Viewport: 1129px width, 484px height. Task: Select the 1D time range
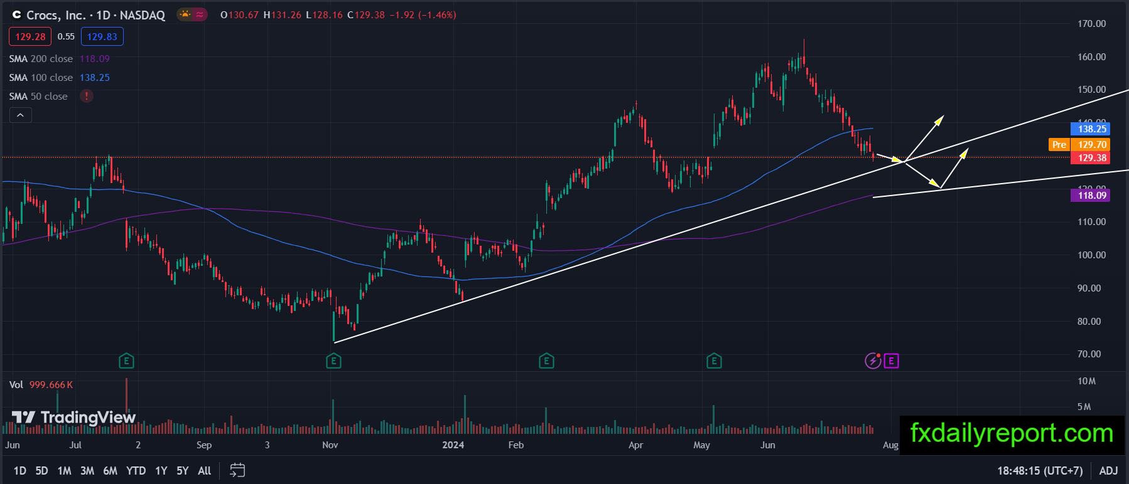[20, 470]
